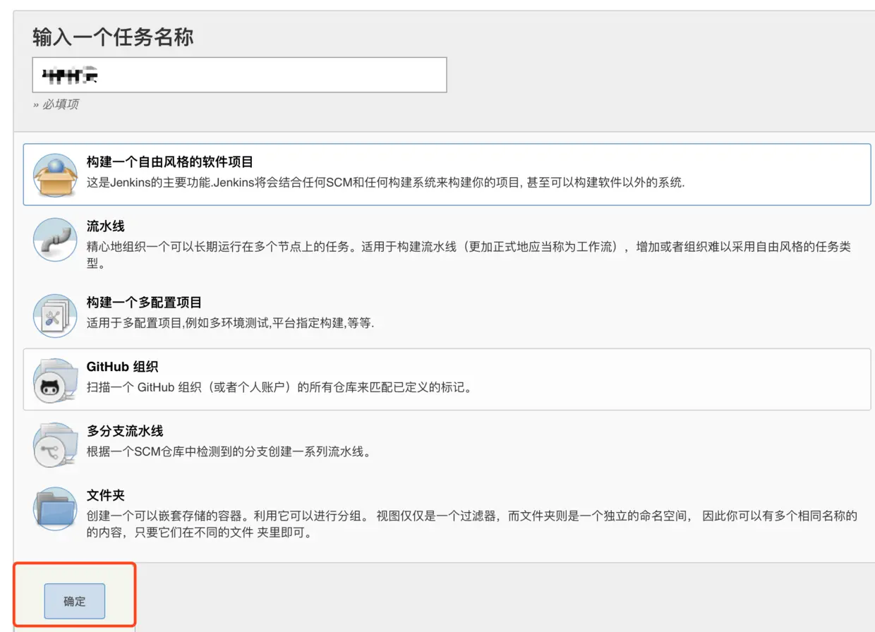Focus the task name input field
The width and height of the screenshot is (875, 632).
(x=239, y=75)
